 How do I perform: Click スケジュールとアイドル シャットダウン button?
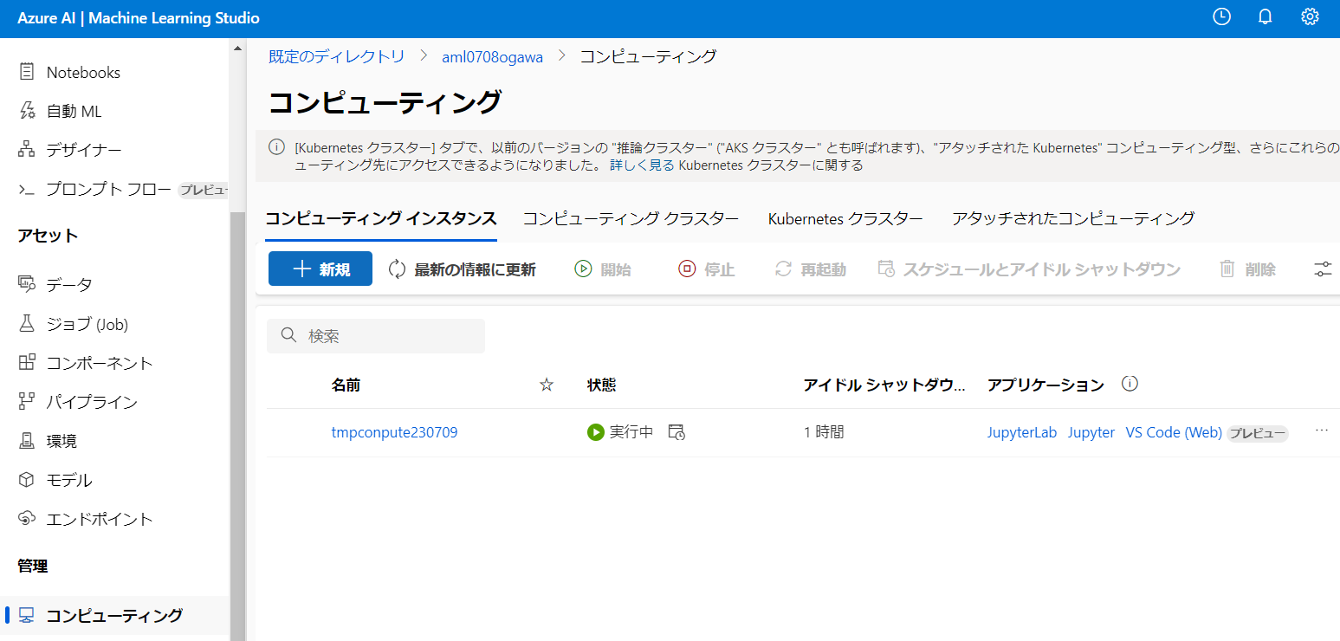[x=1029, y=269]
